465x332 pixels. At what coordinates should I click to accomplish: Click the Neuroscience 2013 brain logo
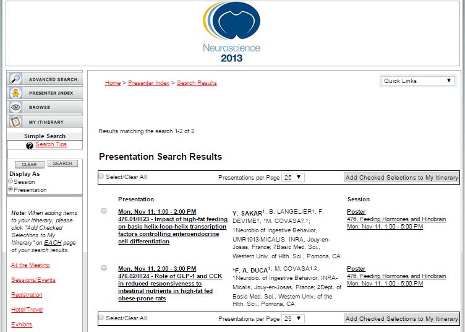232,32
